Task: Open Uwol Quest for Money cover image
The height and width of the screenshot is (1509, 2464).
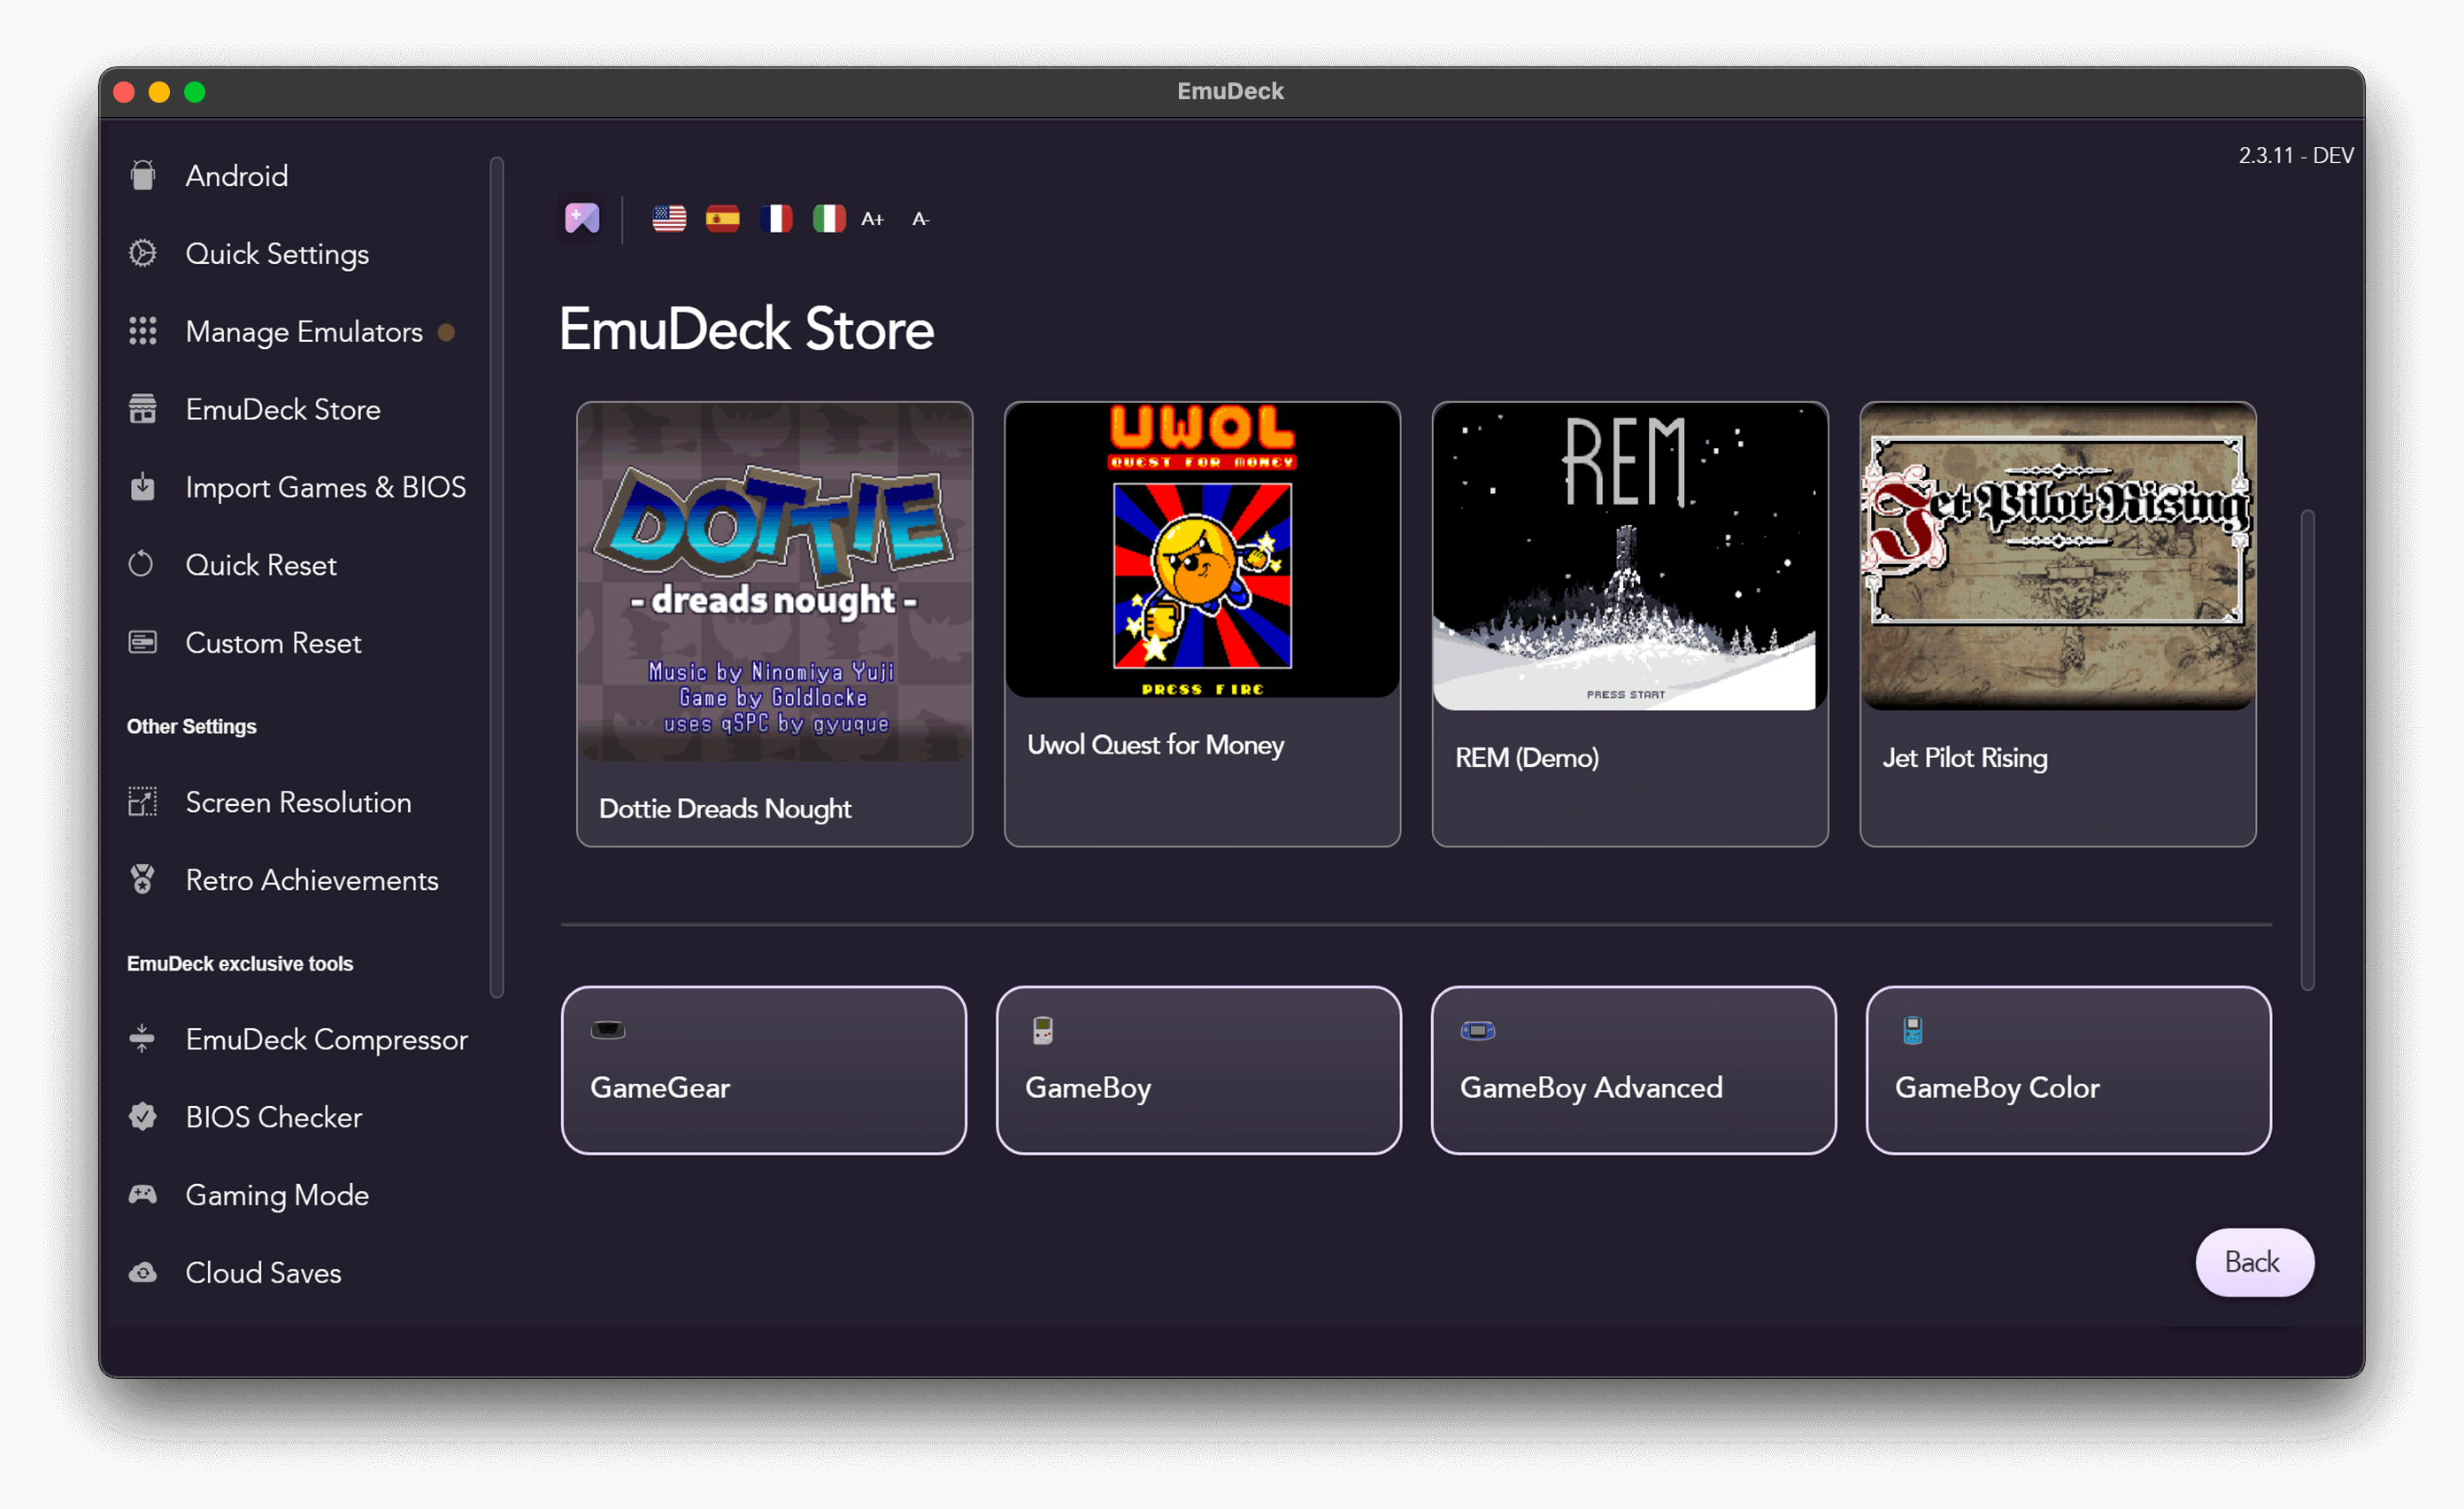Action: tap(1203, 550)
